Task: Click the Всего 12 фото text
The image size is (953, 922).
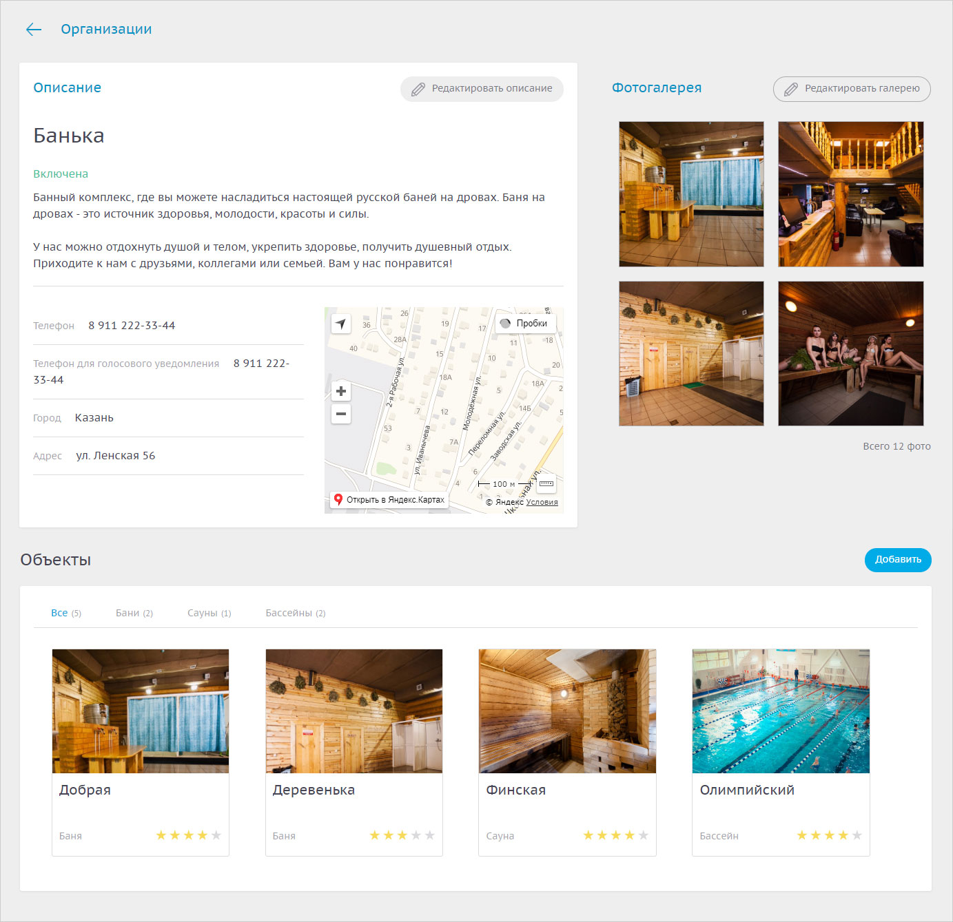Action: (x=896, y=446)
